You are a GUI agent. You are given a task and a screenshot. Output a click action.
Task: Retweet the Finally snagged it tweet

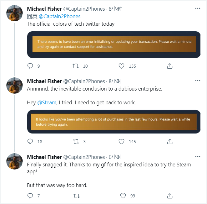[76, 196]
